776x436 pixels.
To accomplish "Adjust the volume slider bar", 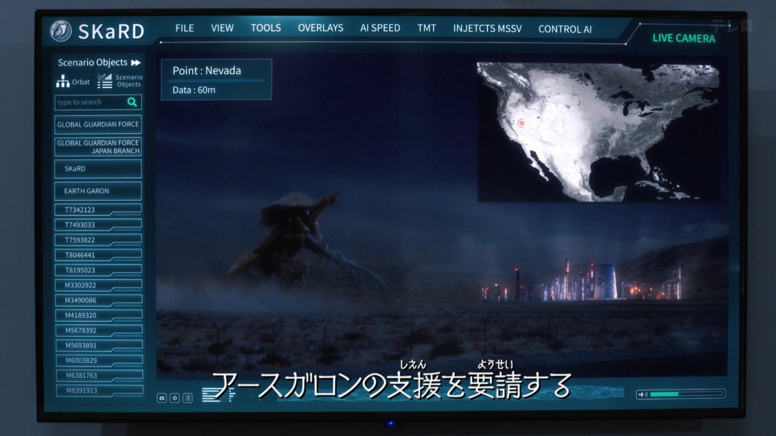I will pyautogui.click(x=686, y=394).
